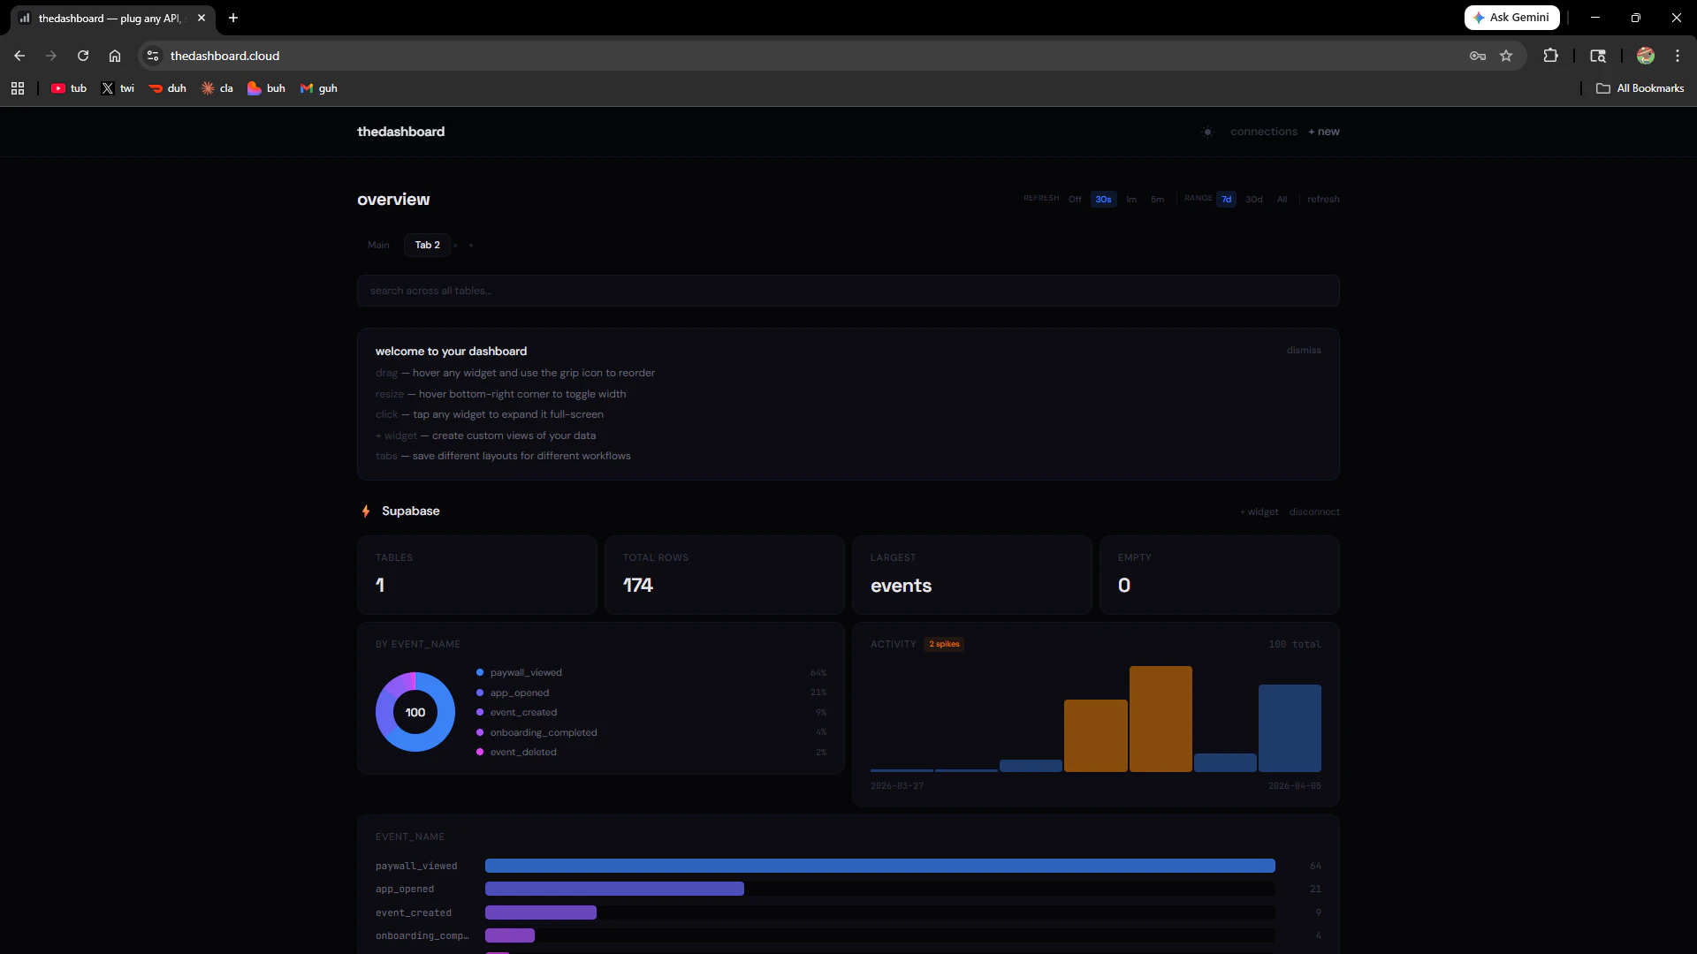Open the password manager key icon
Viewport: 1697px width, 954px height.
click(x=1477, y=55)
